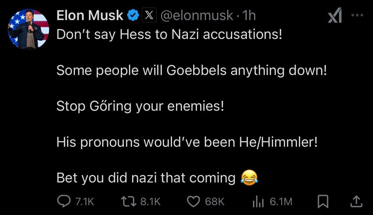Click the 6.1M views count

click(280, 202)
